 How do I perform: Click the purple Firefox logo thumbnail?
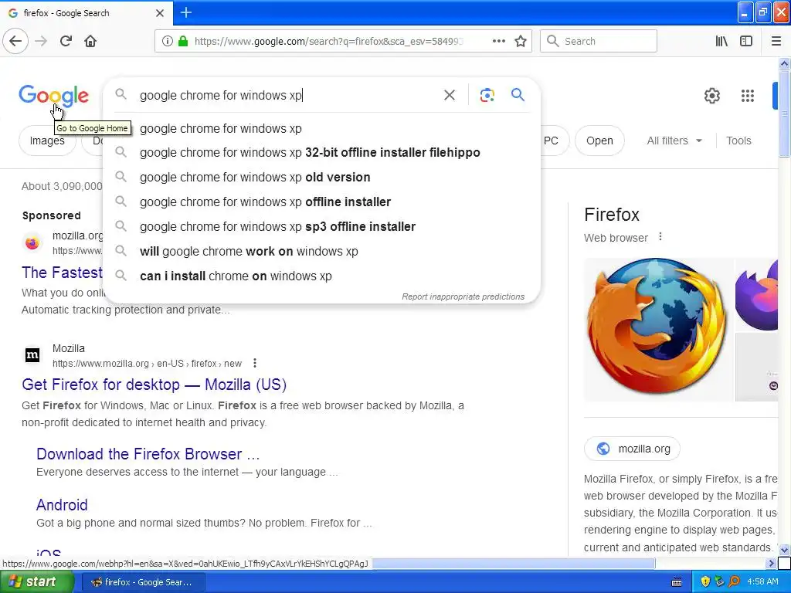point(756,295)
